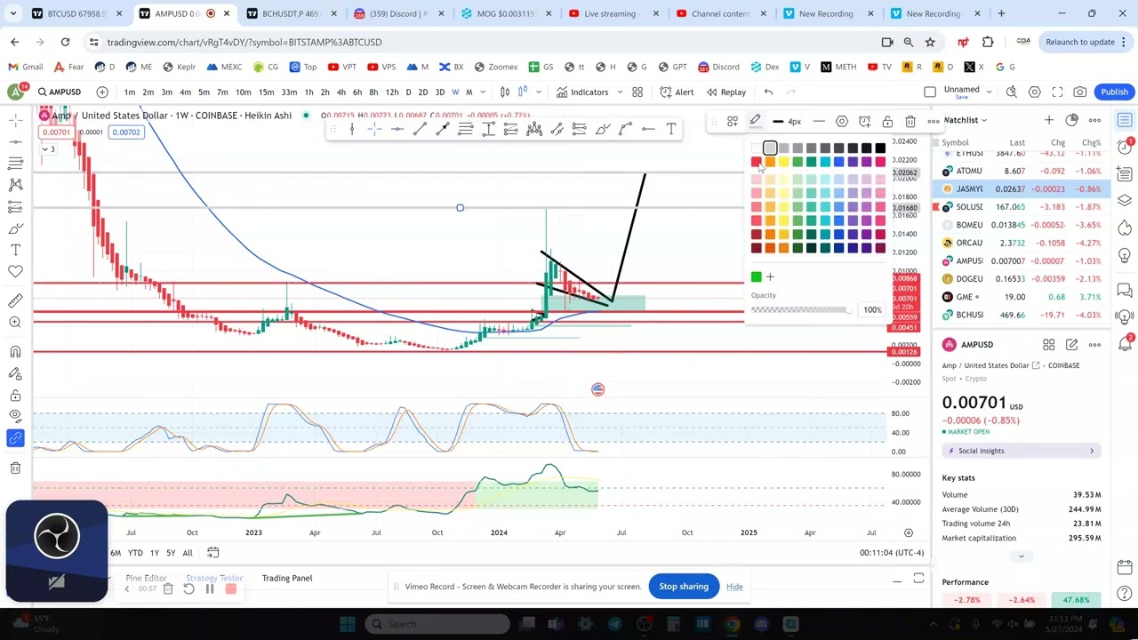Toggle magnet mode for drawings
The image size is (1138, 640).
pyautogui.click(x=15, y=352)
